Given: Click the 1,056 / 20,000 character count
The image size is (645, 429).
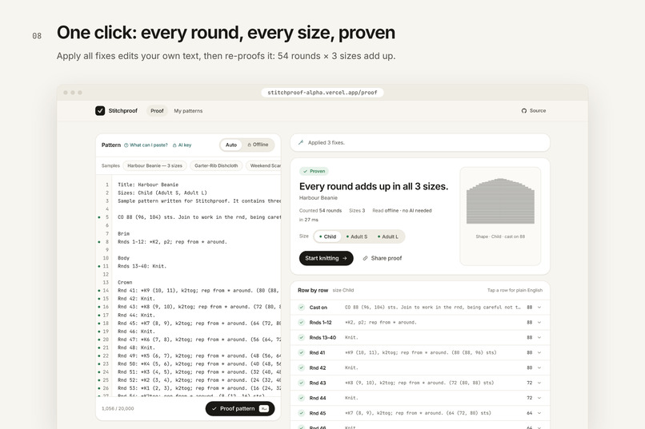Looking at the screenshot, I should (118, 408).
